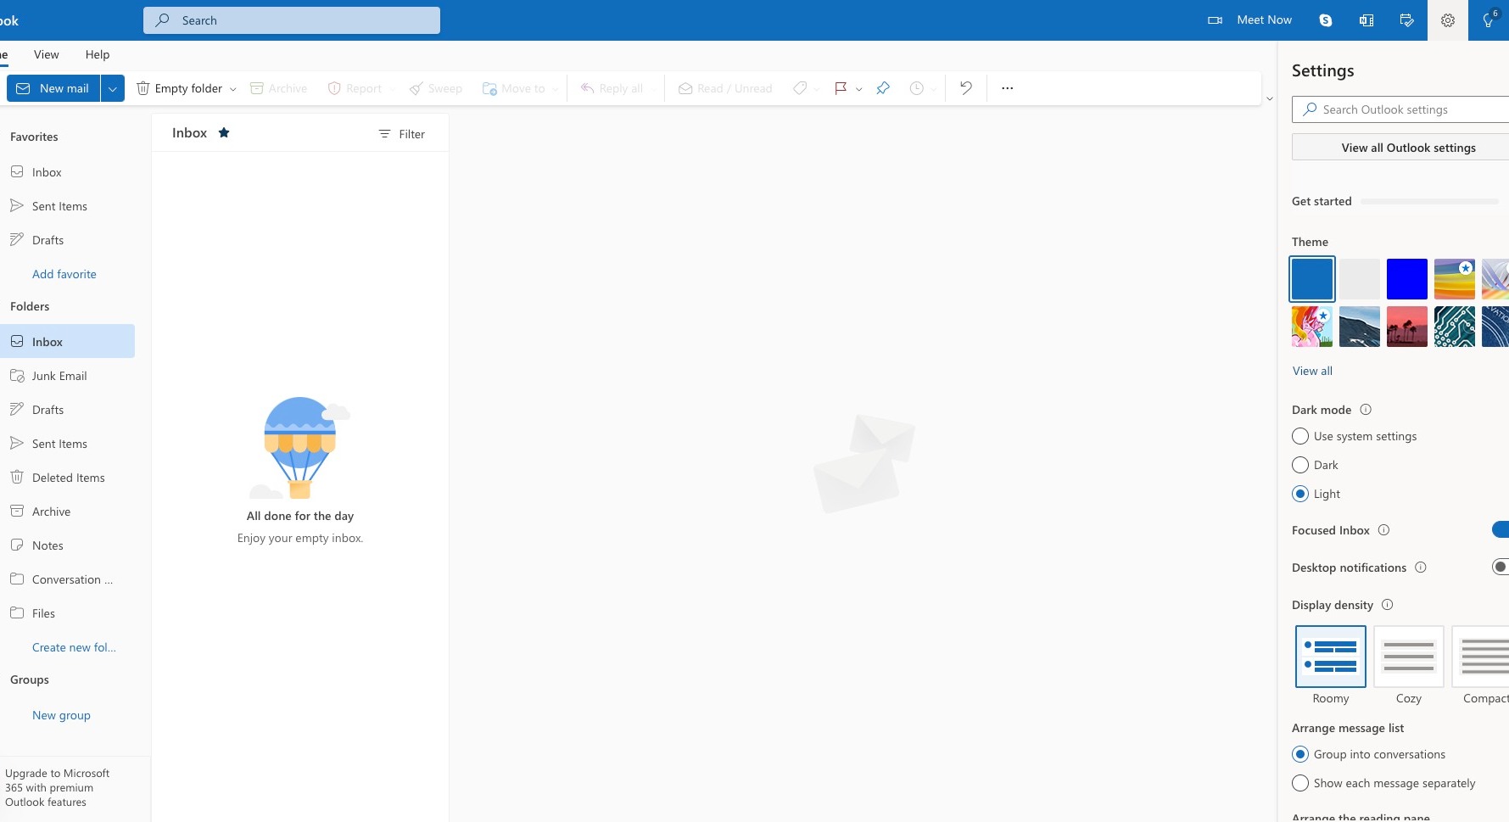This screenshot has height=822, width=1509.
Task: Open the tips lightbulb icon
Action: (1489, 20)
